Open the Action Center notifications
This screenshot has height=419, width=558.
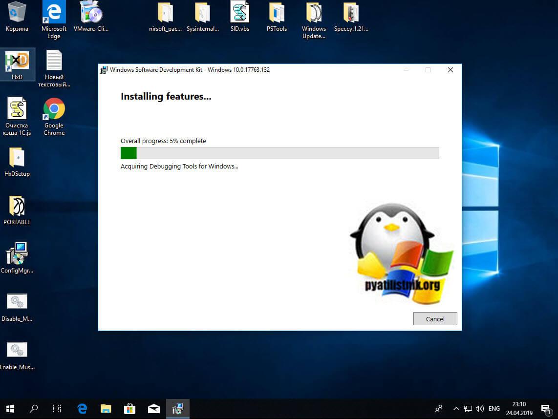point(546,409)
